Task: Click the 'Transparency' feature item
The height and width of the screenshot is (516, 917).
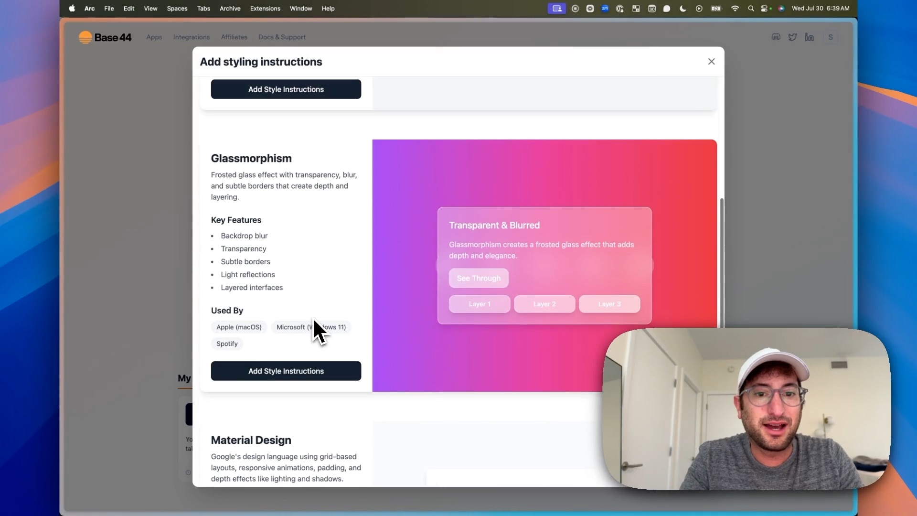Action: pyautogui.click(x=244, y=248)
